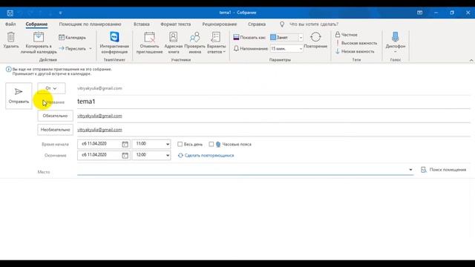Viewport: 475px width, 267px height.
Task: Set High Importance (Высокая важность)
Action: 356,43
